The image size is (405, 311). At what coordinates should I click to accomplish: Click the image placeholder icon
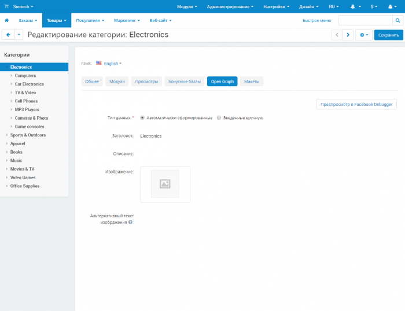(165, 184)
